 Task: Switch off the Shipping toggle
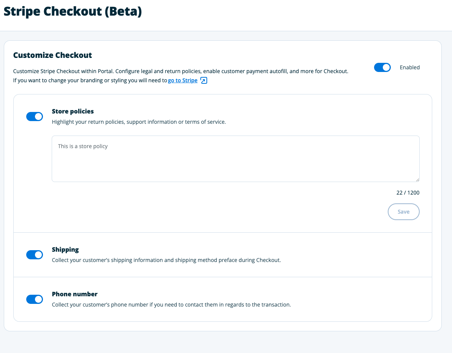point(35,255)
